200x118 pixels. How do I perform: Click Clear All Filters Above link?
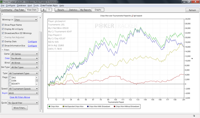point(20,97)
